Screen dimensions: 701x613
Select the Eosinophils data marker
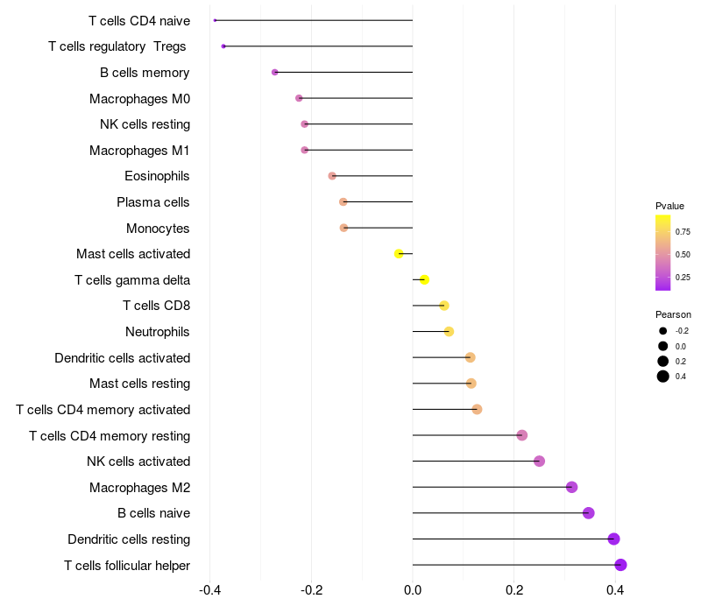point(332,176)
